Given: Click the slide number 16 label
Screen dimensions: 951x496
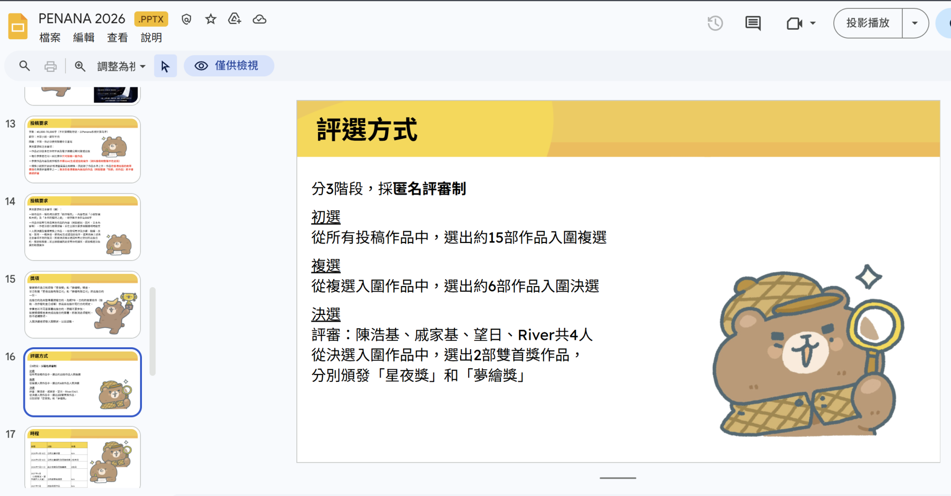Looking at the screenshot, I should coord(10,357).
